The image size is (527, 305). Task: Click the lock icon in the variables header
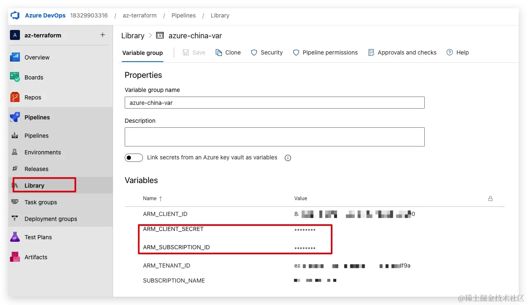point(490,198)
